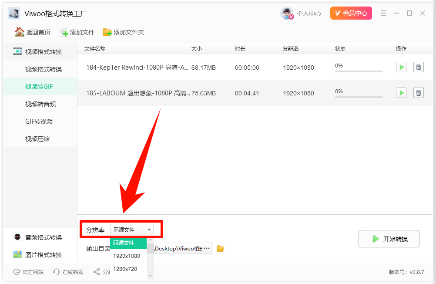
Task: Click 个人中心 label
Action: tap(309, 14)
